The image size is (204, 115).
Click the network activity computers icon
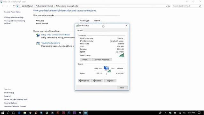[x=107, y=69]
